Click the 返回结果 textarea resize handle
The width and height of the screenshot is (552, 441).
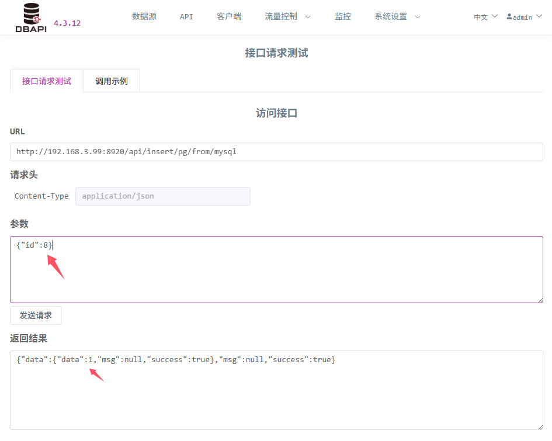[540, 426]
